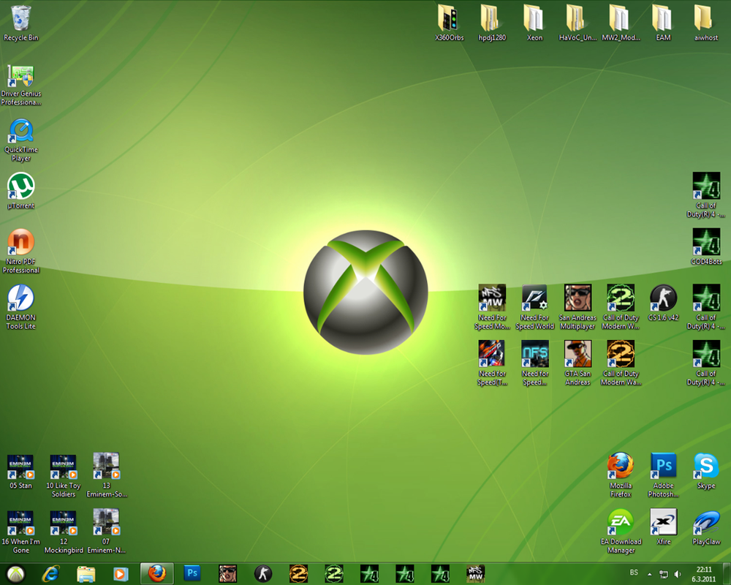Open Internet Explorer from the taskbar
This screenshot has height=585, width=731.
coord(50,573)
